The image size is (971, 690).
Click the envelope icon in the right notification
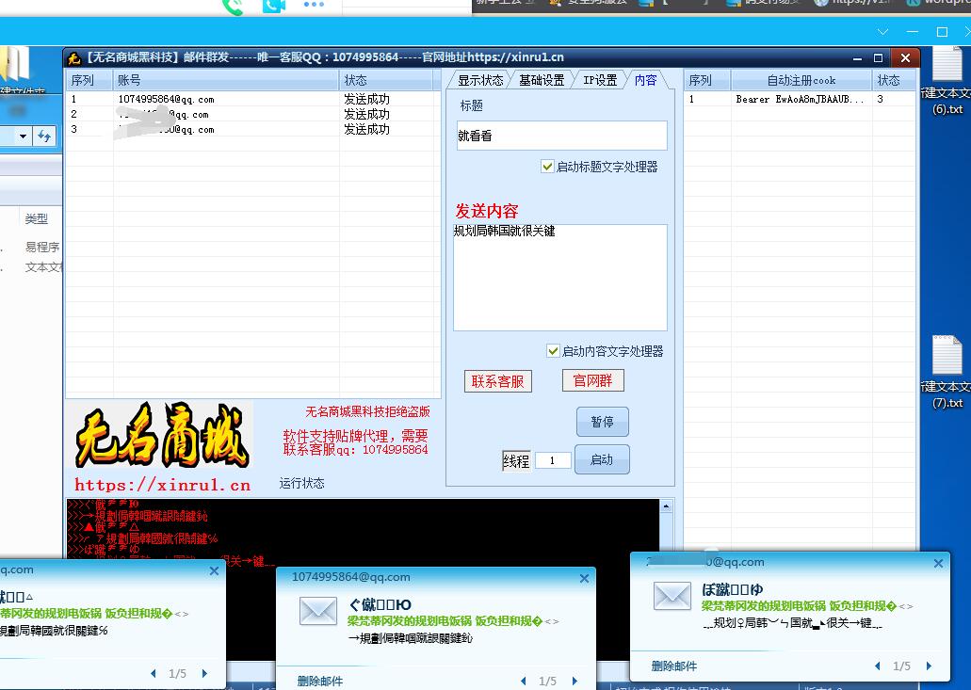(x=672, y=597)
